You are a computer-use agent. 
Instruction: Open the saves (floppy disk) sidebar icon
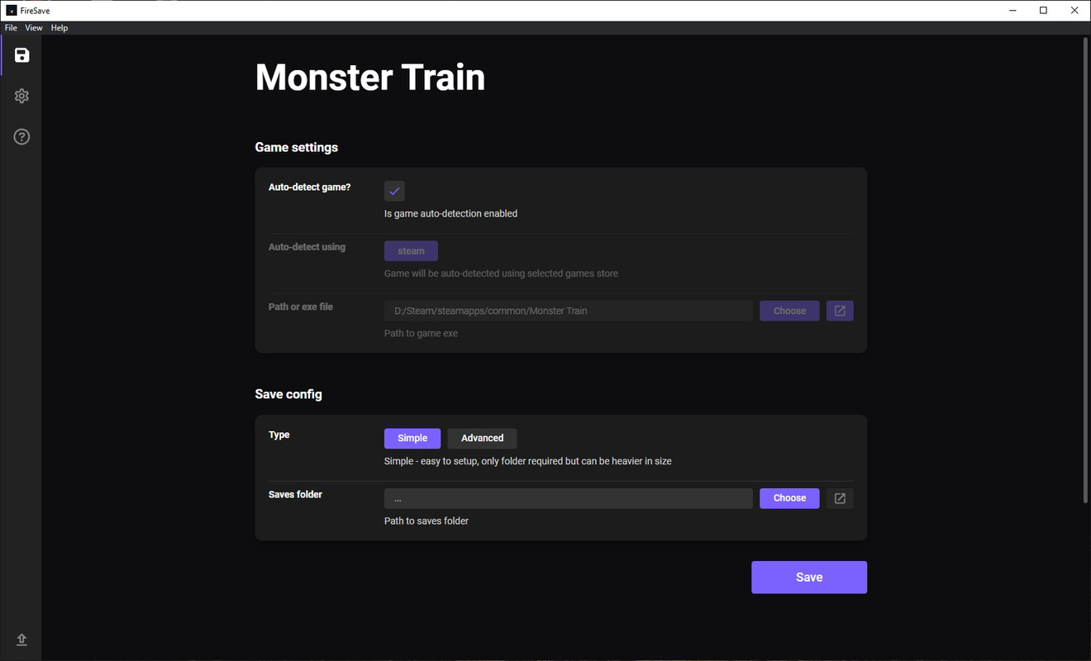[x=21, y=55]
